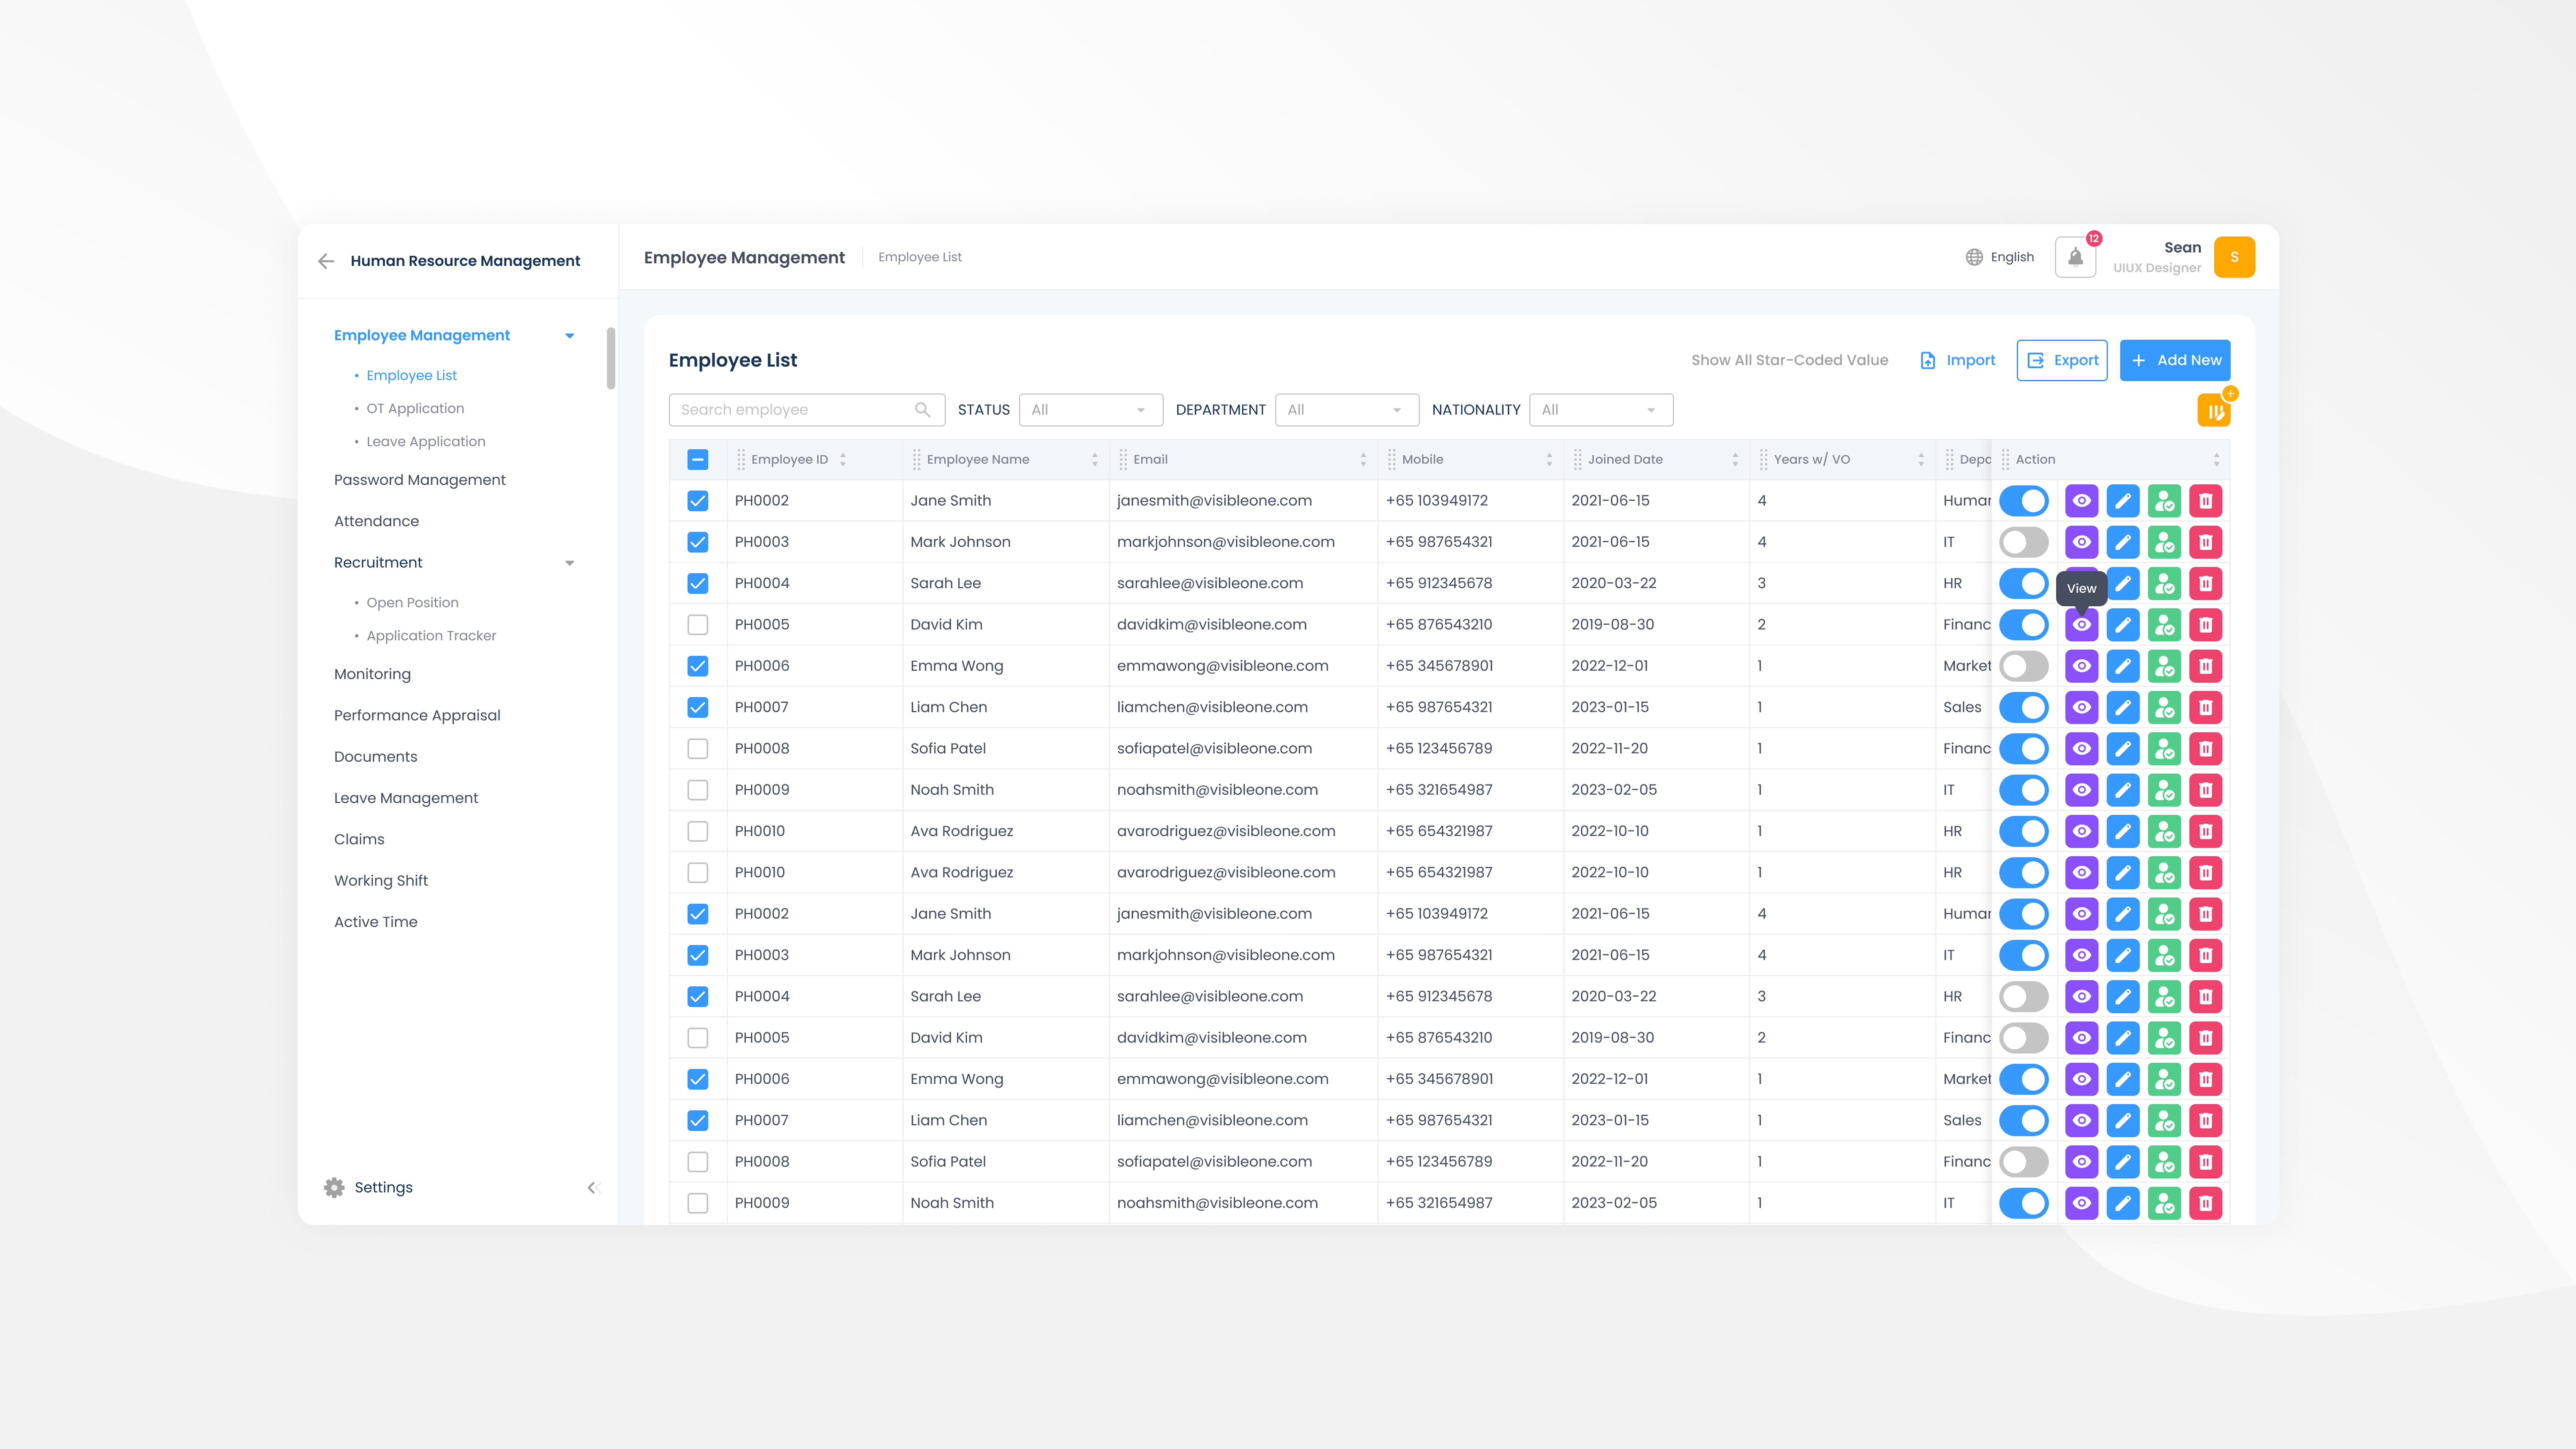Enable status toggle for first Mark Johnson row
2576x1449 pixels.
[2024, 542]
